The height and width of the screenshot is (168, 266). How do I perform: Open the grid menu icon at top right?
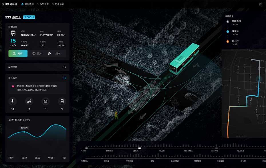(260, 4)
